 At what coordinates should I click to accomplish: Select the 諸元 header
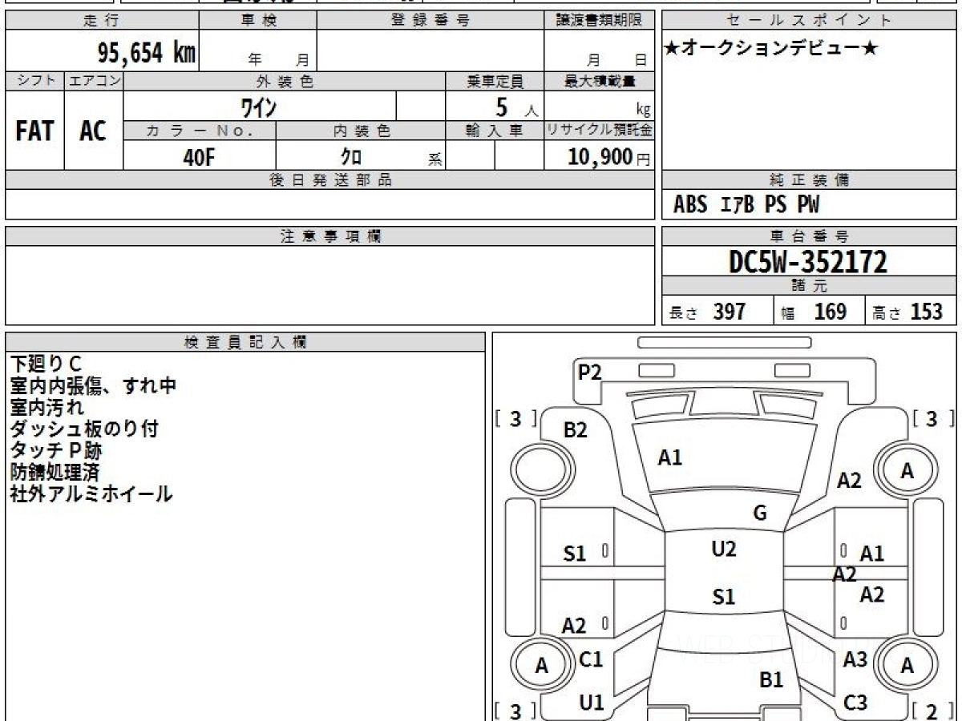click(x=809, y=287)
